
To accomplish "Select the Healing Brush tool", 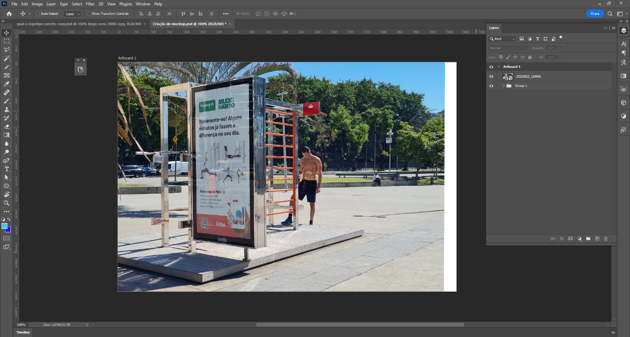I will coord(6,92).
